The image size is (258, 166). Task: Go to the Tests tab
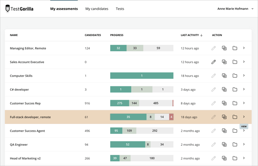(x=120, y=9)
